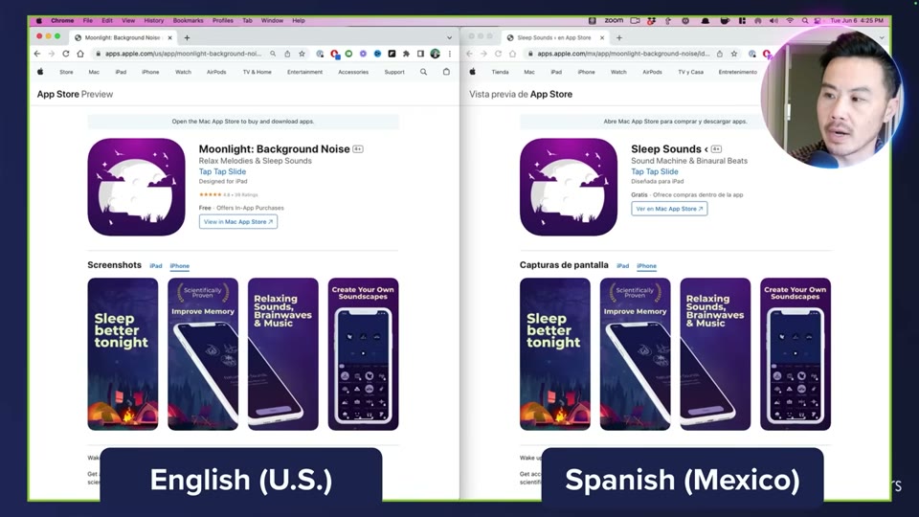The height and width of the screenshot is (517, 919).
Task: Open the Window menu
Action: (x=272, y=20)
